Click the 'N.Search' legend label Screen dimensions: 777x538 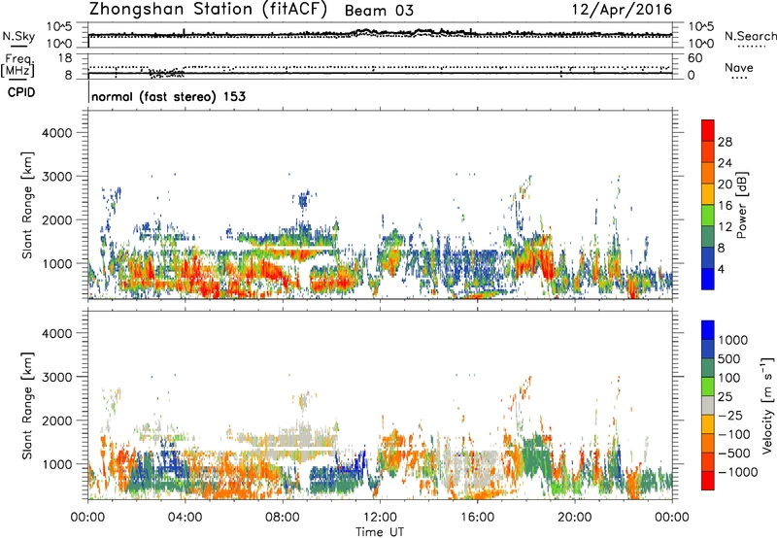[x=751, y=36]
